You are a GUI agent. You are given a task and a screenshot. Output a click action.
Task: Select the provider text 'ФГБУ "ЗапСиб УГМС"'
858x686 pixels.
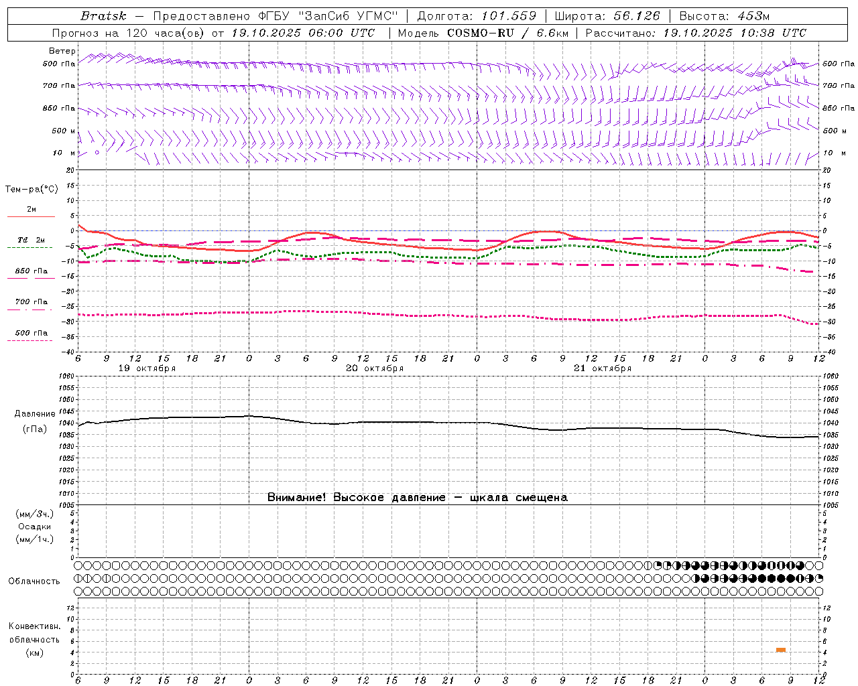(330, 16)
